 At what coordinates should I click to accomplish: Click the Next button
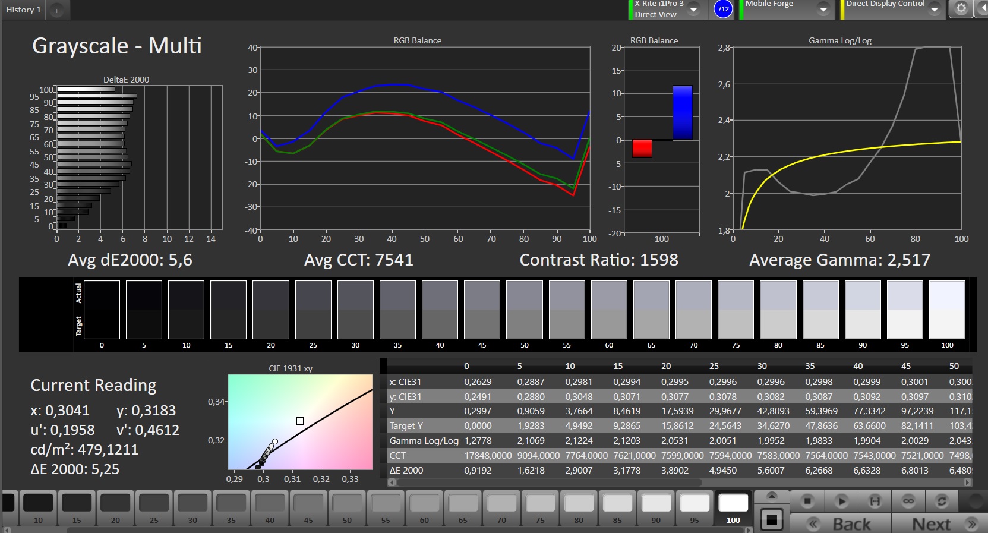[942, 523]
